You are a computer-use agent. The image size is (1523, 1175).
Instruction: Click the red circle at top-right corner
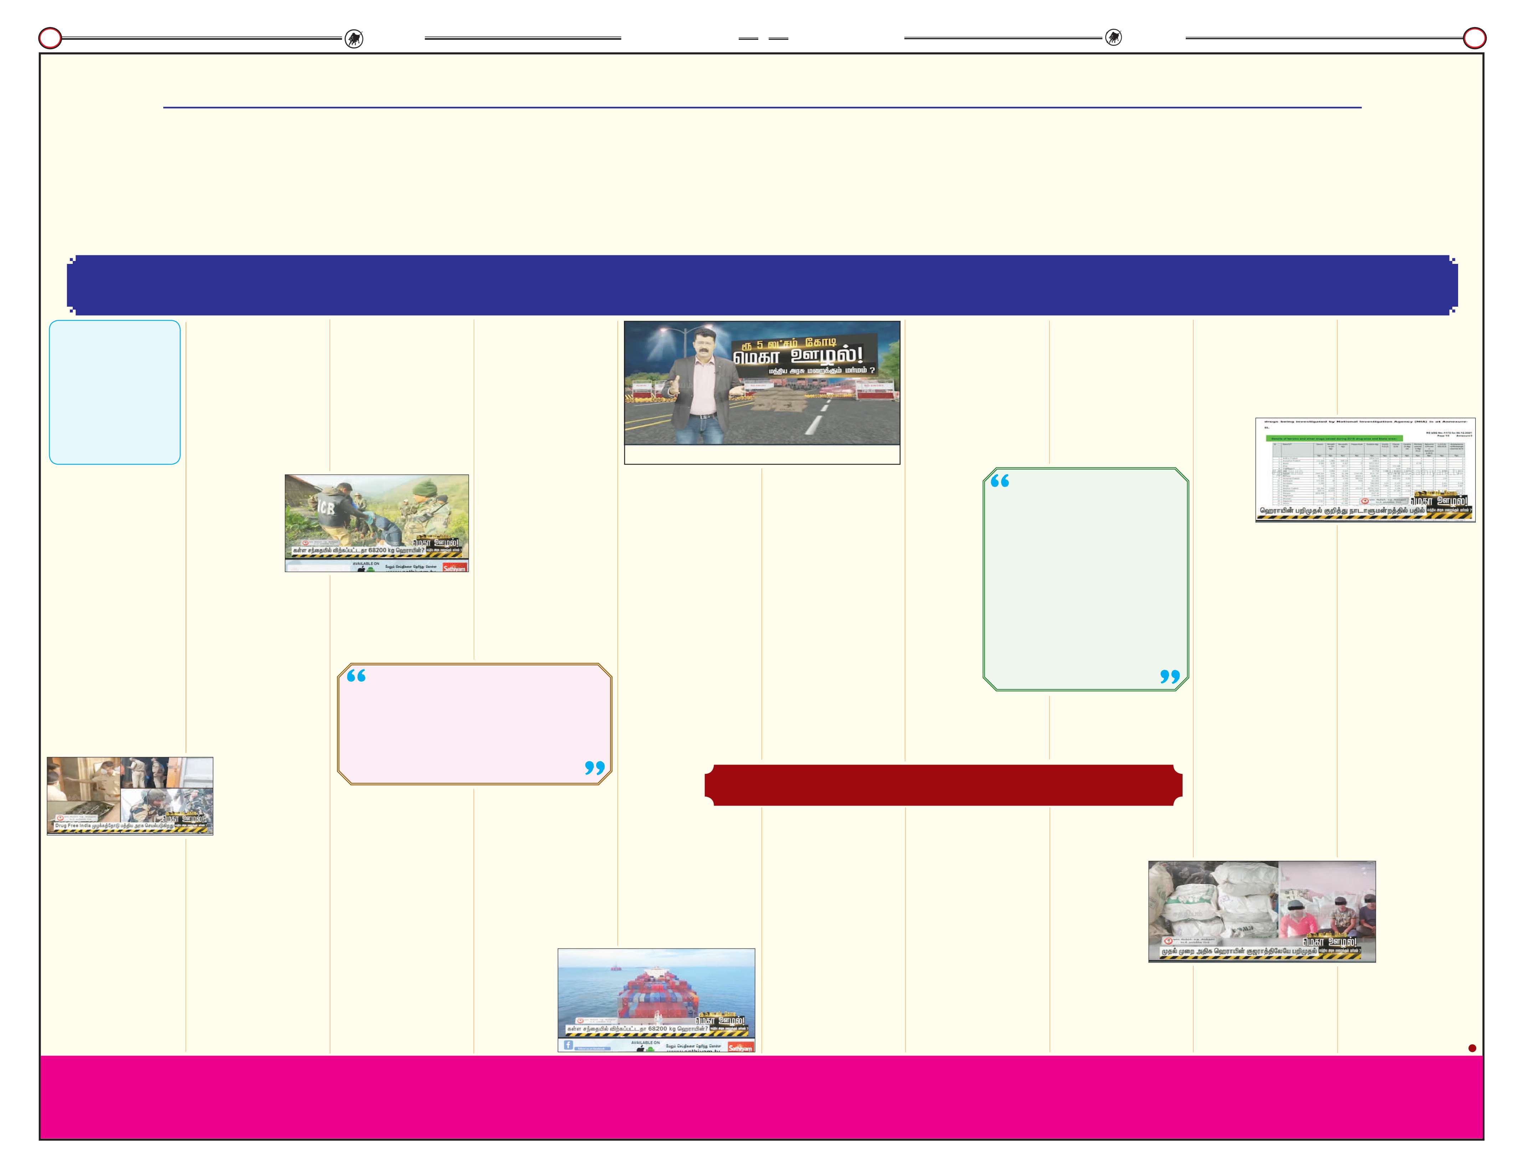[x=1474, y=39]
